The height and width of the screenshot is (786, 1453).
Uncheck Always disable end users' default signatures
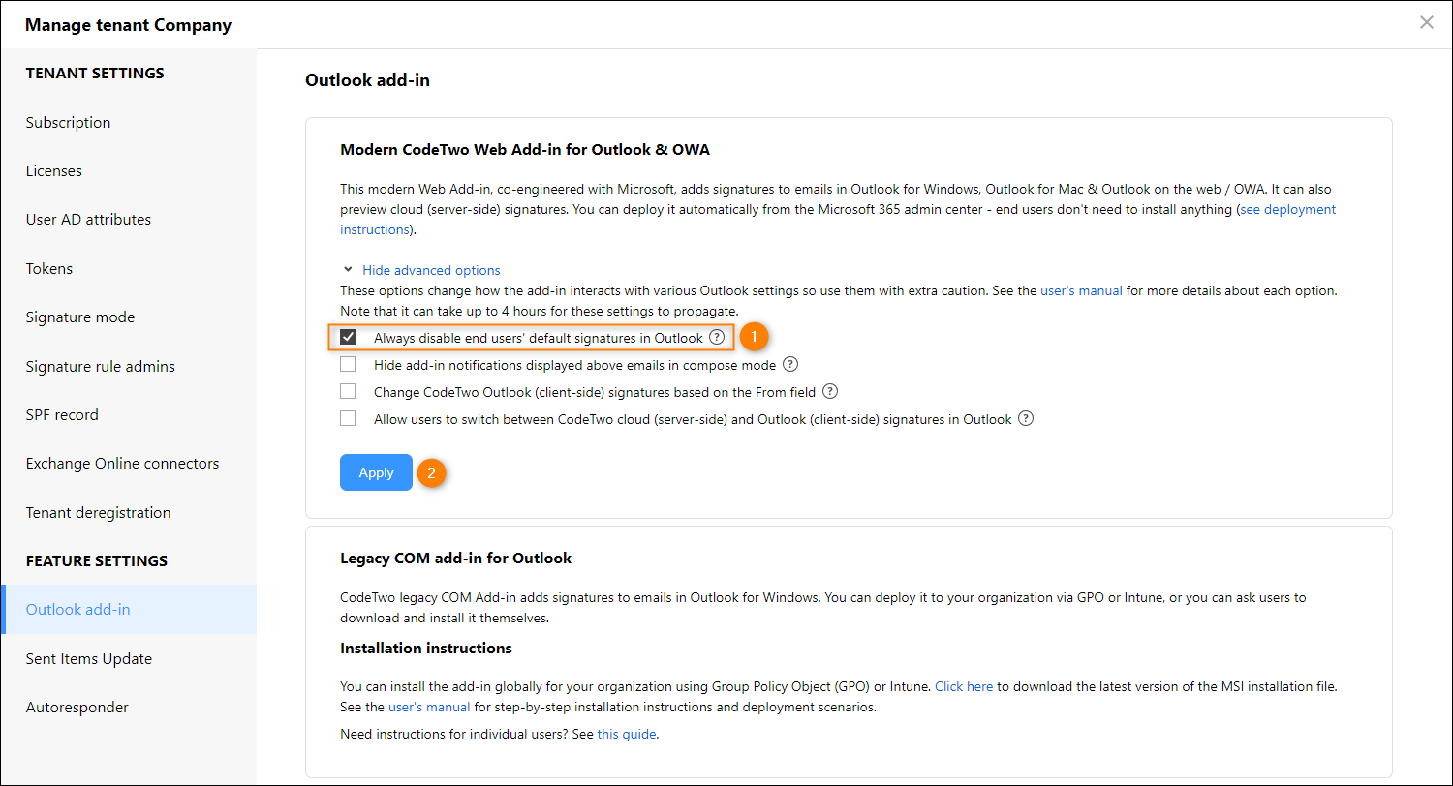[x=348, y=338]
